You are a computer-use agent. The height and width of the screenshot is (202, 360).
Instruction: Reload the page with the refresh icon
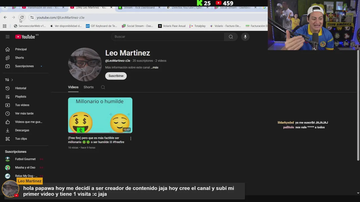point(22,17)
